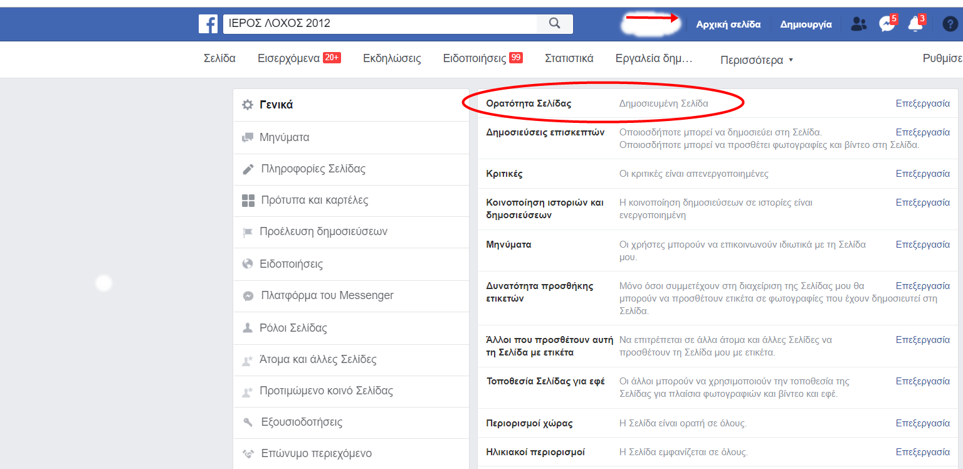
Task: Select Επώνυμο περιεχόμενο in sidebar
Action: 351,454
